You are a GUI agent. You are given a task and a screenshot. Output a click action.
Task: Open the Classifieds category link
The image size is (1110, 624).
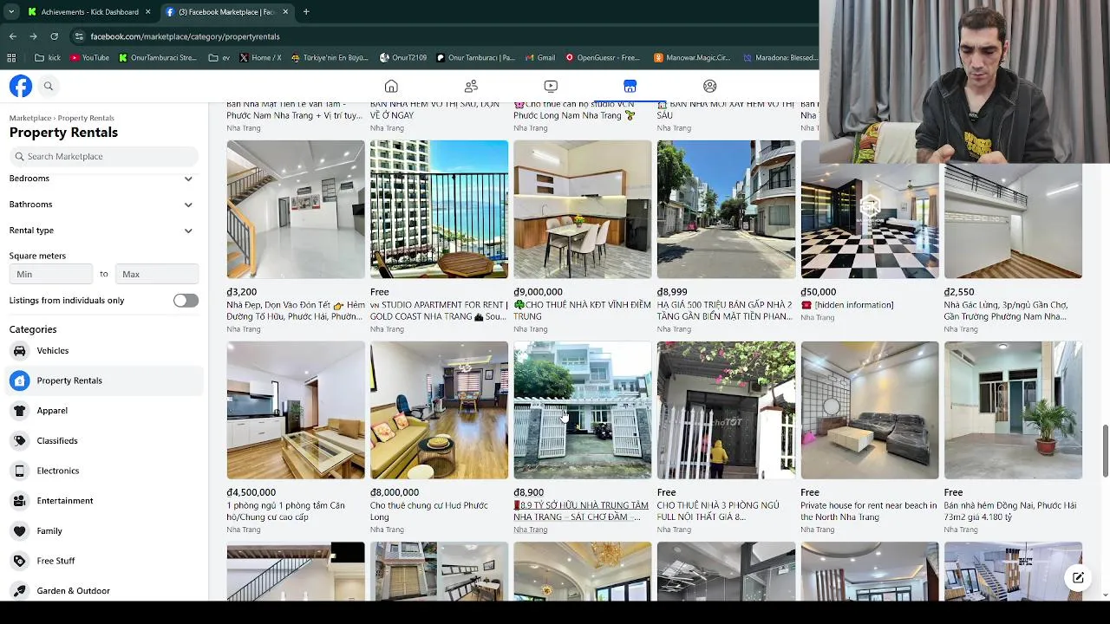tap(57, 440)
